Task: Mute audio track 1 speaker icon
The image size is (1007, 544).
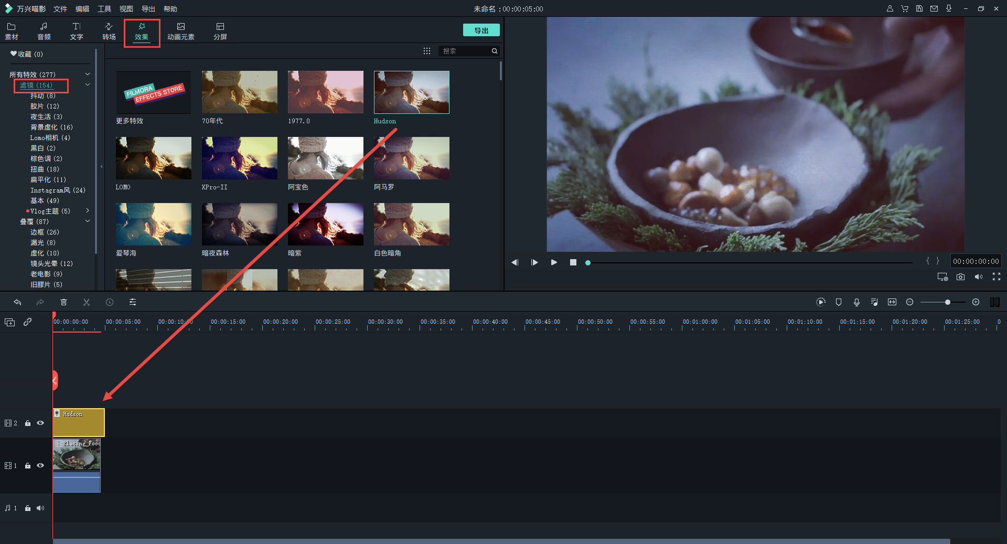Action: coord(40,508)
